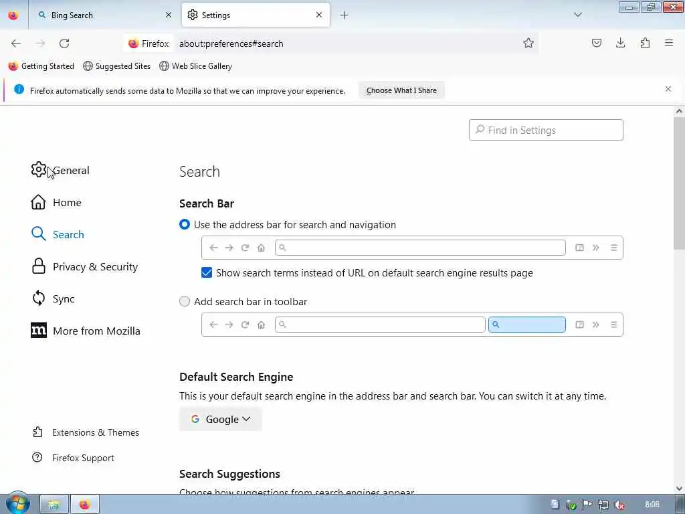Click the network tray icon
Screen dimensions: 685x514
click(603, 505)
